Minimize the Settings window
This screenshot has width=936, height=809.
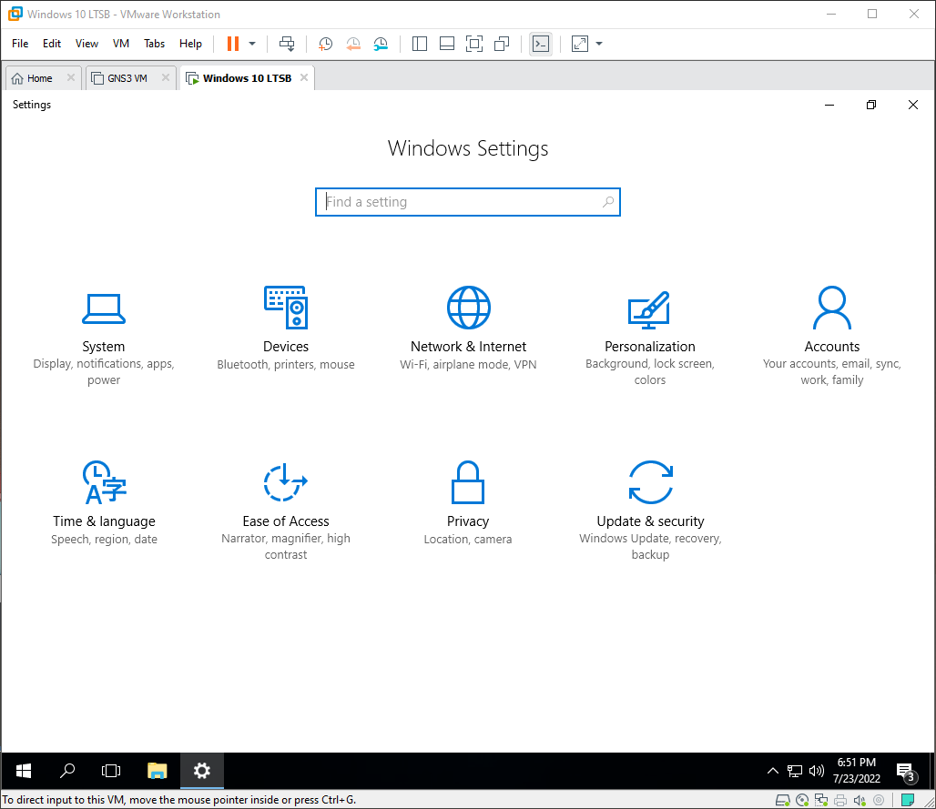[x=829, y=105]
